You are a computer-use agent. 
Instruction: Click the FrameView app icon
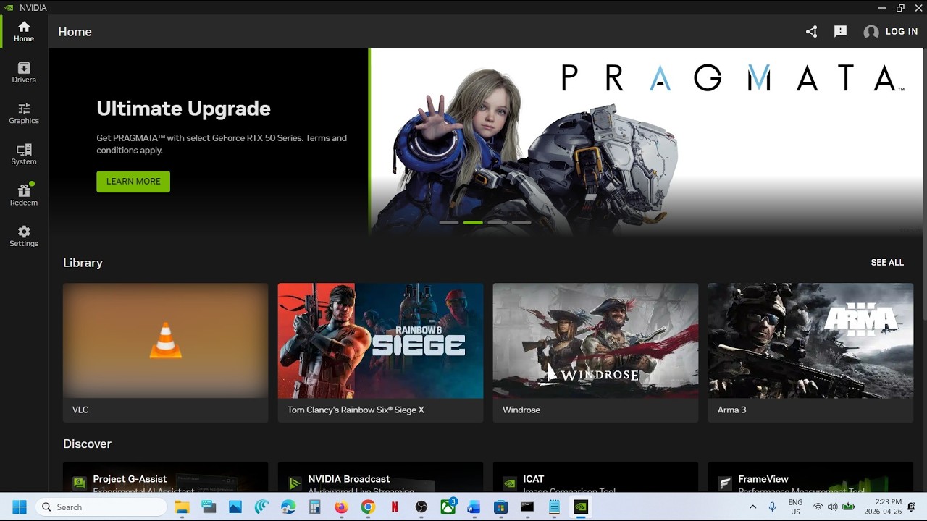(x=725, y=483)
